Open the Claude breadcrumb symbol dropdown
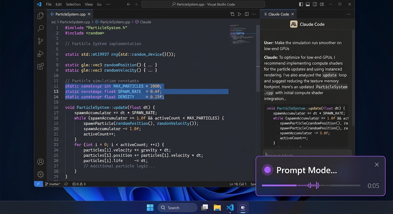 (x=143, y=22)
